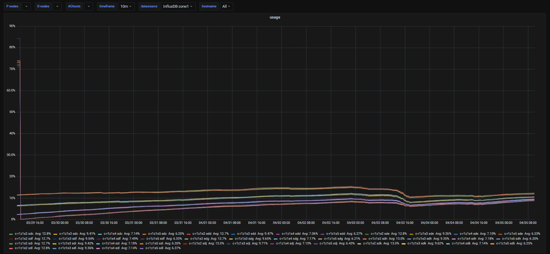
Task: Click the P nodes variable label
Action: (12, 6)
